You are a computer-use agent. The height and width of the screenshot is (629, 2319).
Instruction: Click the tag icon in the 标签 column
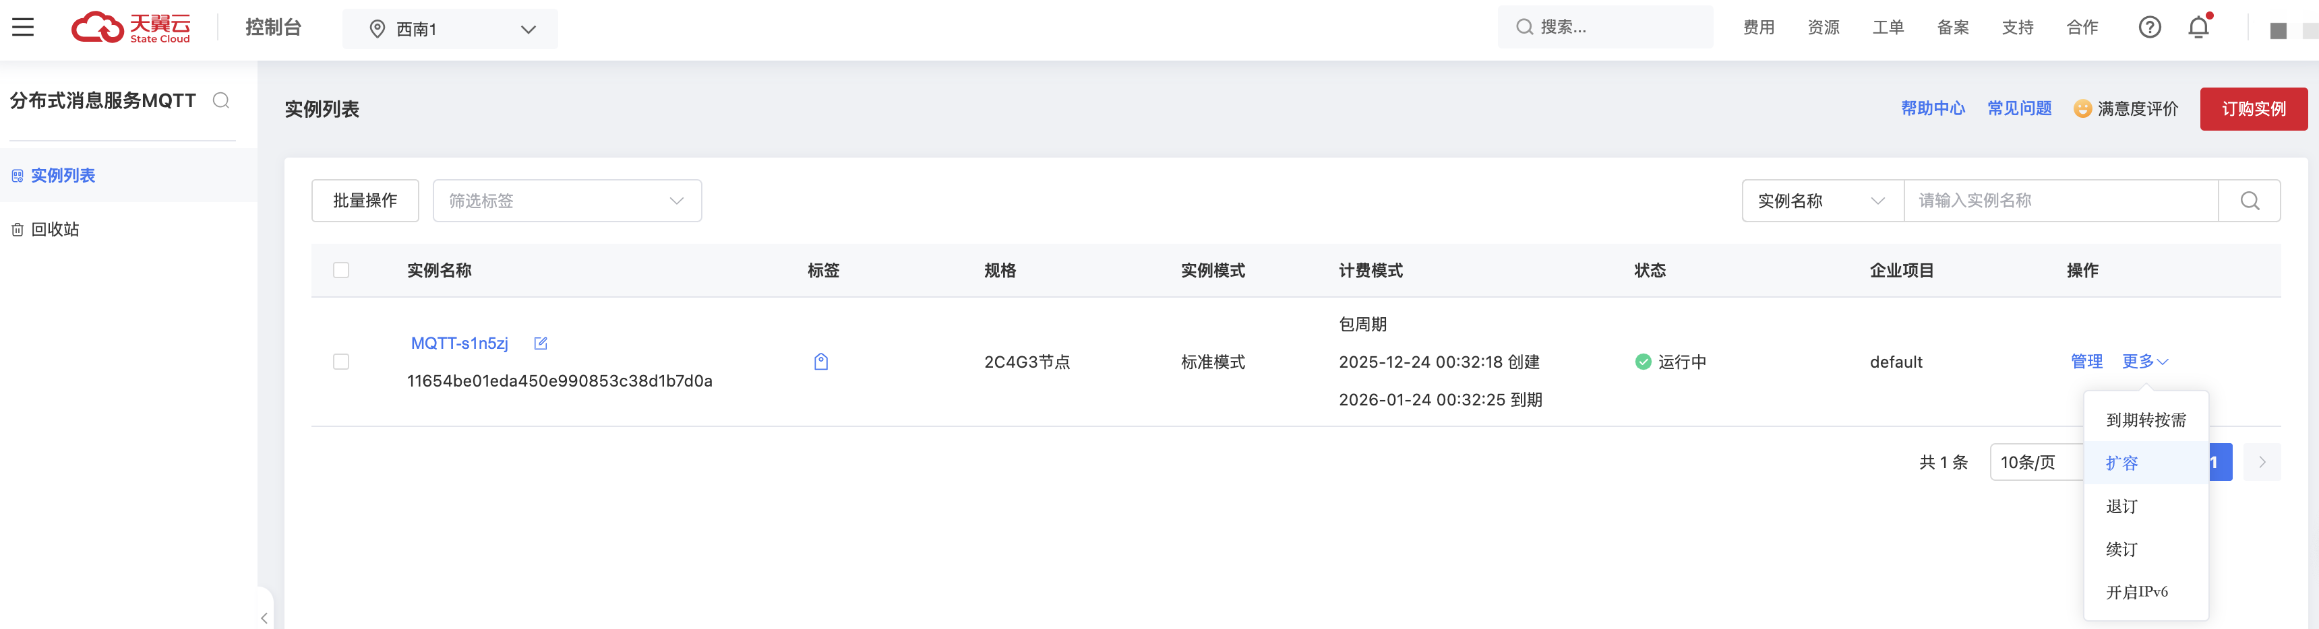coord(821,362)
